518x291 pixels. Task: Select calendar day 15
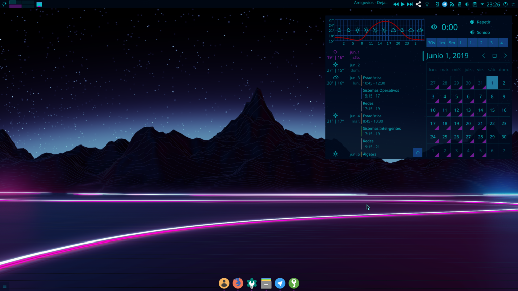point(492,110)
